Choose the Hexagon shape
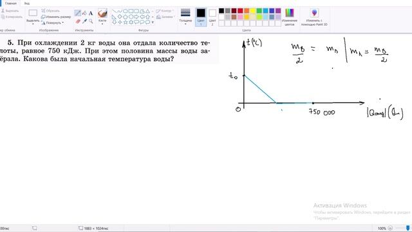Image resolution: width=412 pixels, height=232 pixels. (131, 17)
